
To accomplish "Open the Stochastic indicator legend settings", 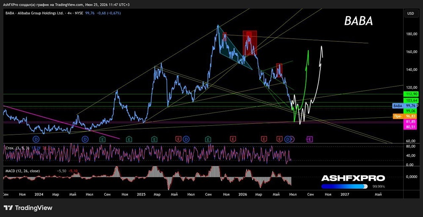I will (x=17, y=148).
